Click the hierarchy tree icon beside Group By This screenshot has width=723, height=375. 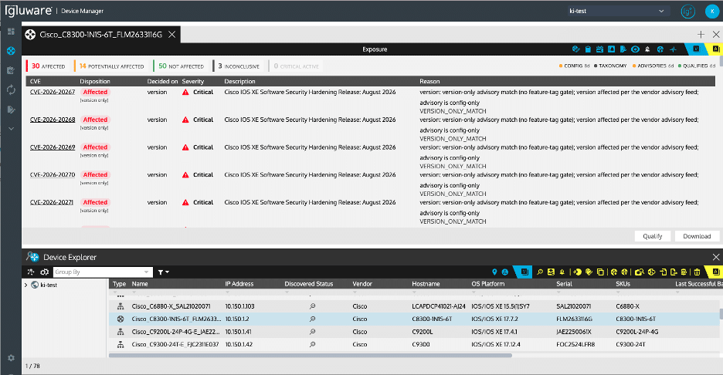pyautogui.click(x=30, y=272)
